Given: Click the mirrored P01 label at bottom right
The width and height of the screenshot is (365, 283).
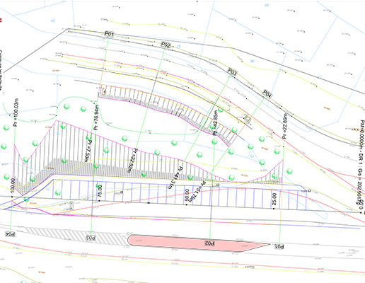Looking at the screenshot, I should [x=279, y=246].
